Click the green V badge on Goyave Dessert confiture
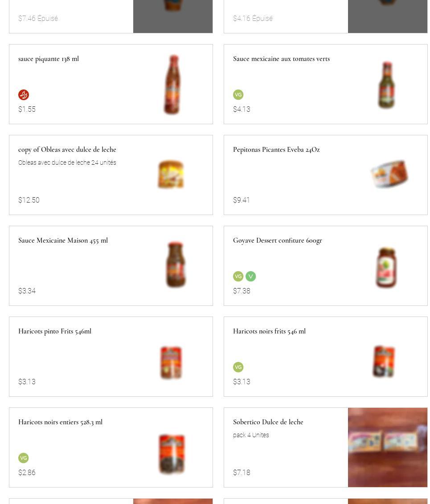 coord(251,276)
